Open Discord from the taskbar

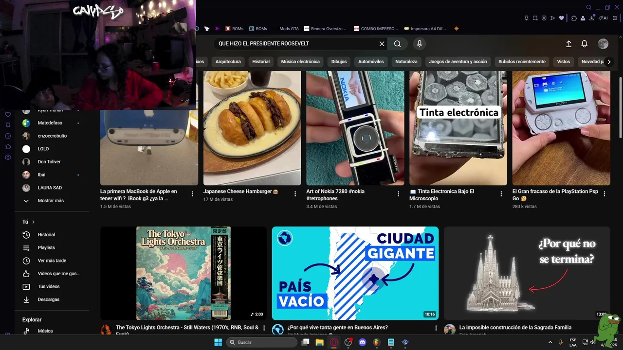(362, 342)
